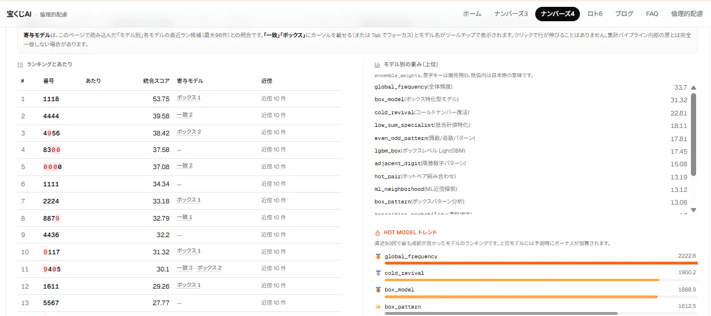Click hot_pair(ホットペア組み合わせ) weight entry
711x316 pixels.
tap(415, 177)
